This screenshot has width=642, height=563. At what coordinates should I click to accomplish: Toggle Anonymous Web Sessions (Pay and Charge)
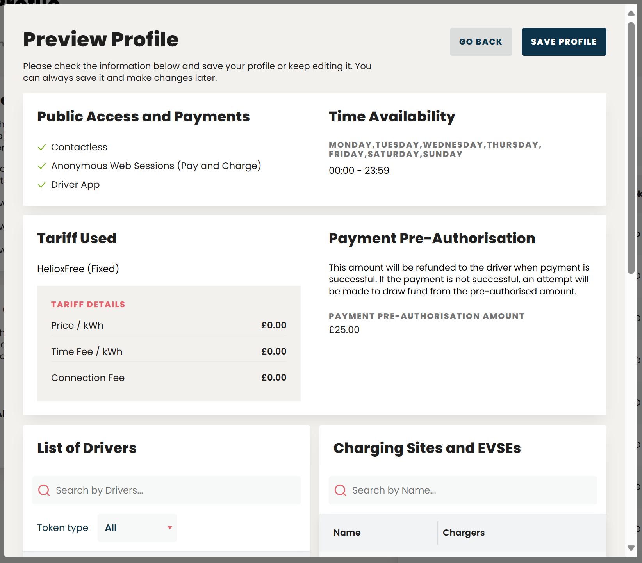156,166
